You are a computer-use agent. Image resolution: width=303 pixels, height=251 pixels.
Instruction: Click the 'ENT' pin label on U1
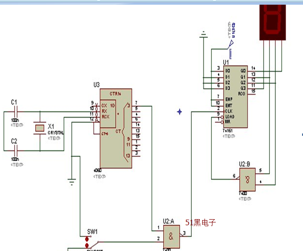click(x=228, y=105)
